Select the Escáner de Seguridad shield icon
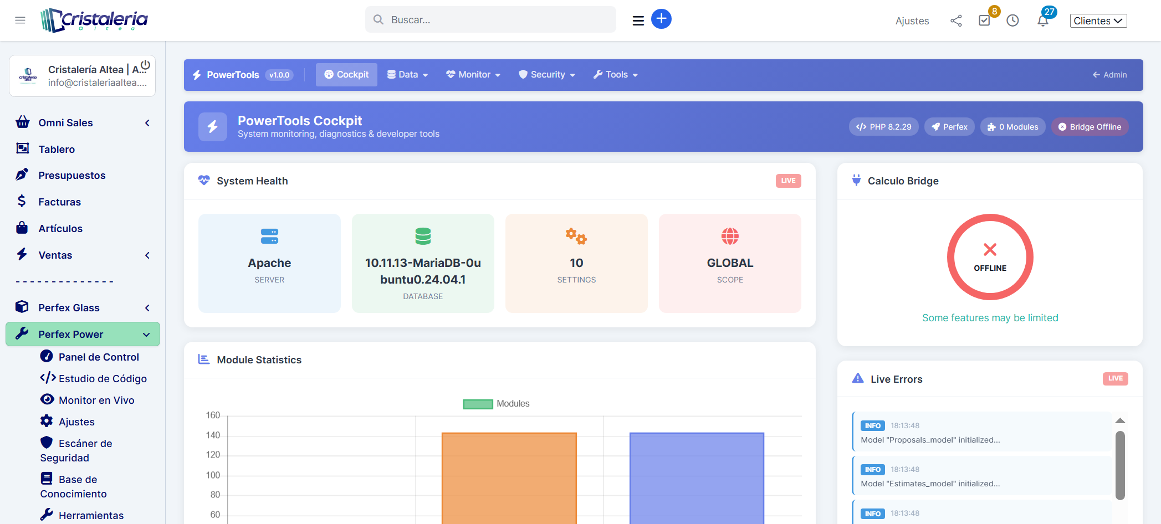1161x524 pixels. (47, 443)
